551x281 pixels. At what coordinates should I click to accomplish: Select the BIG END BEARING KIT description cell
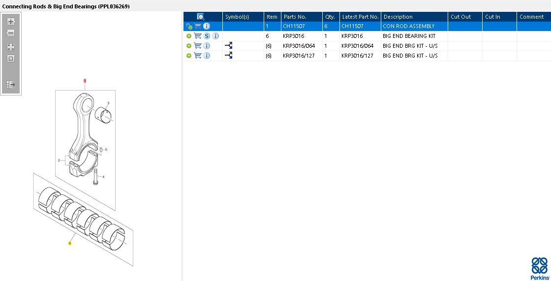(x=409, y=36)
